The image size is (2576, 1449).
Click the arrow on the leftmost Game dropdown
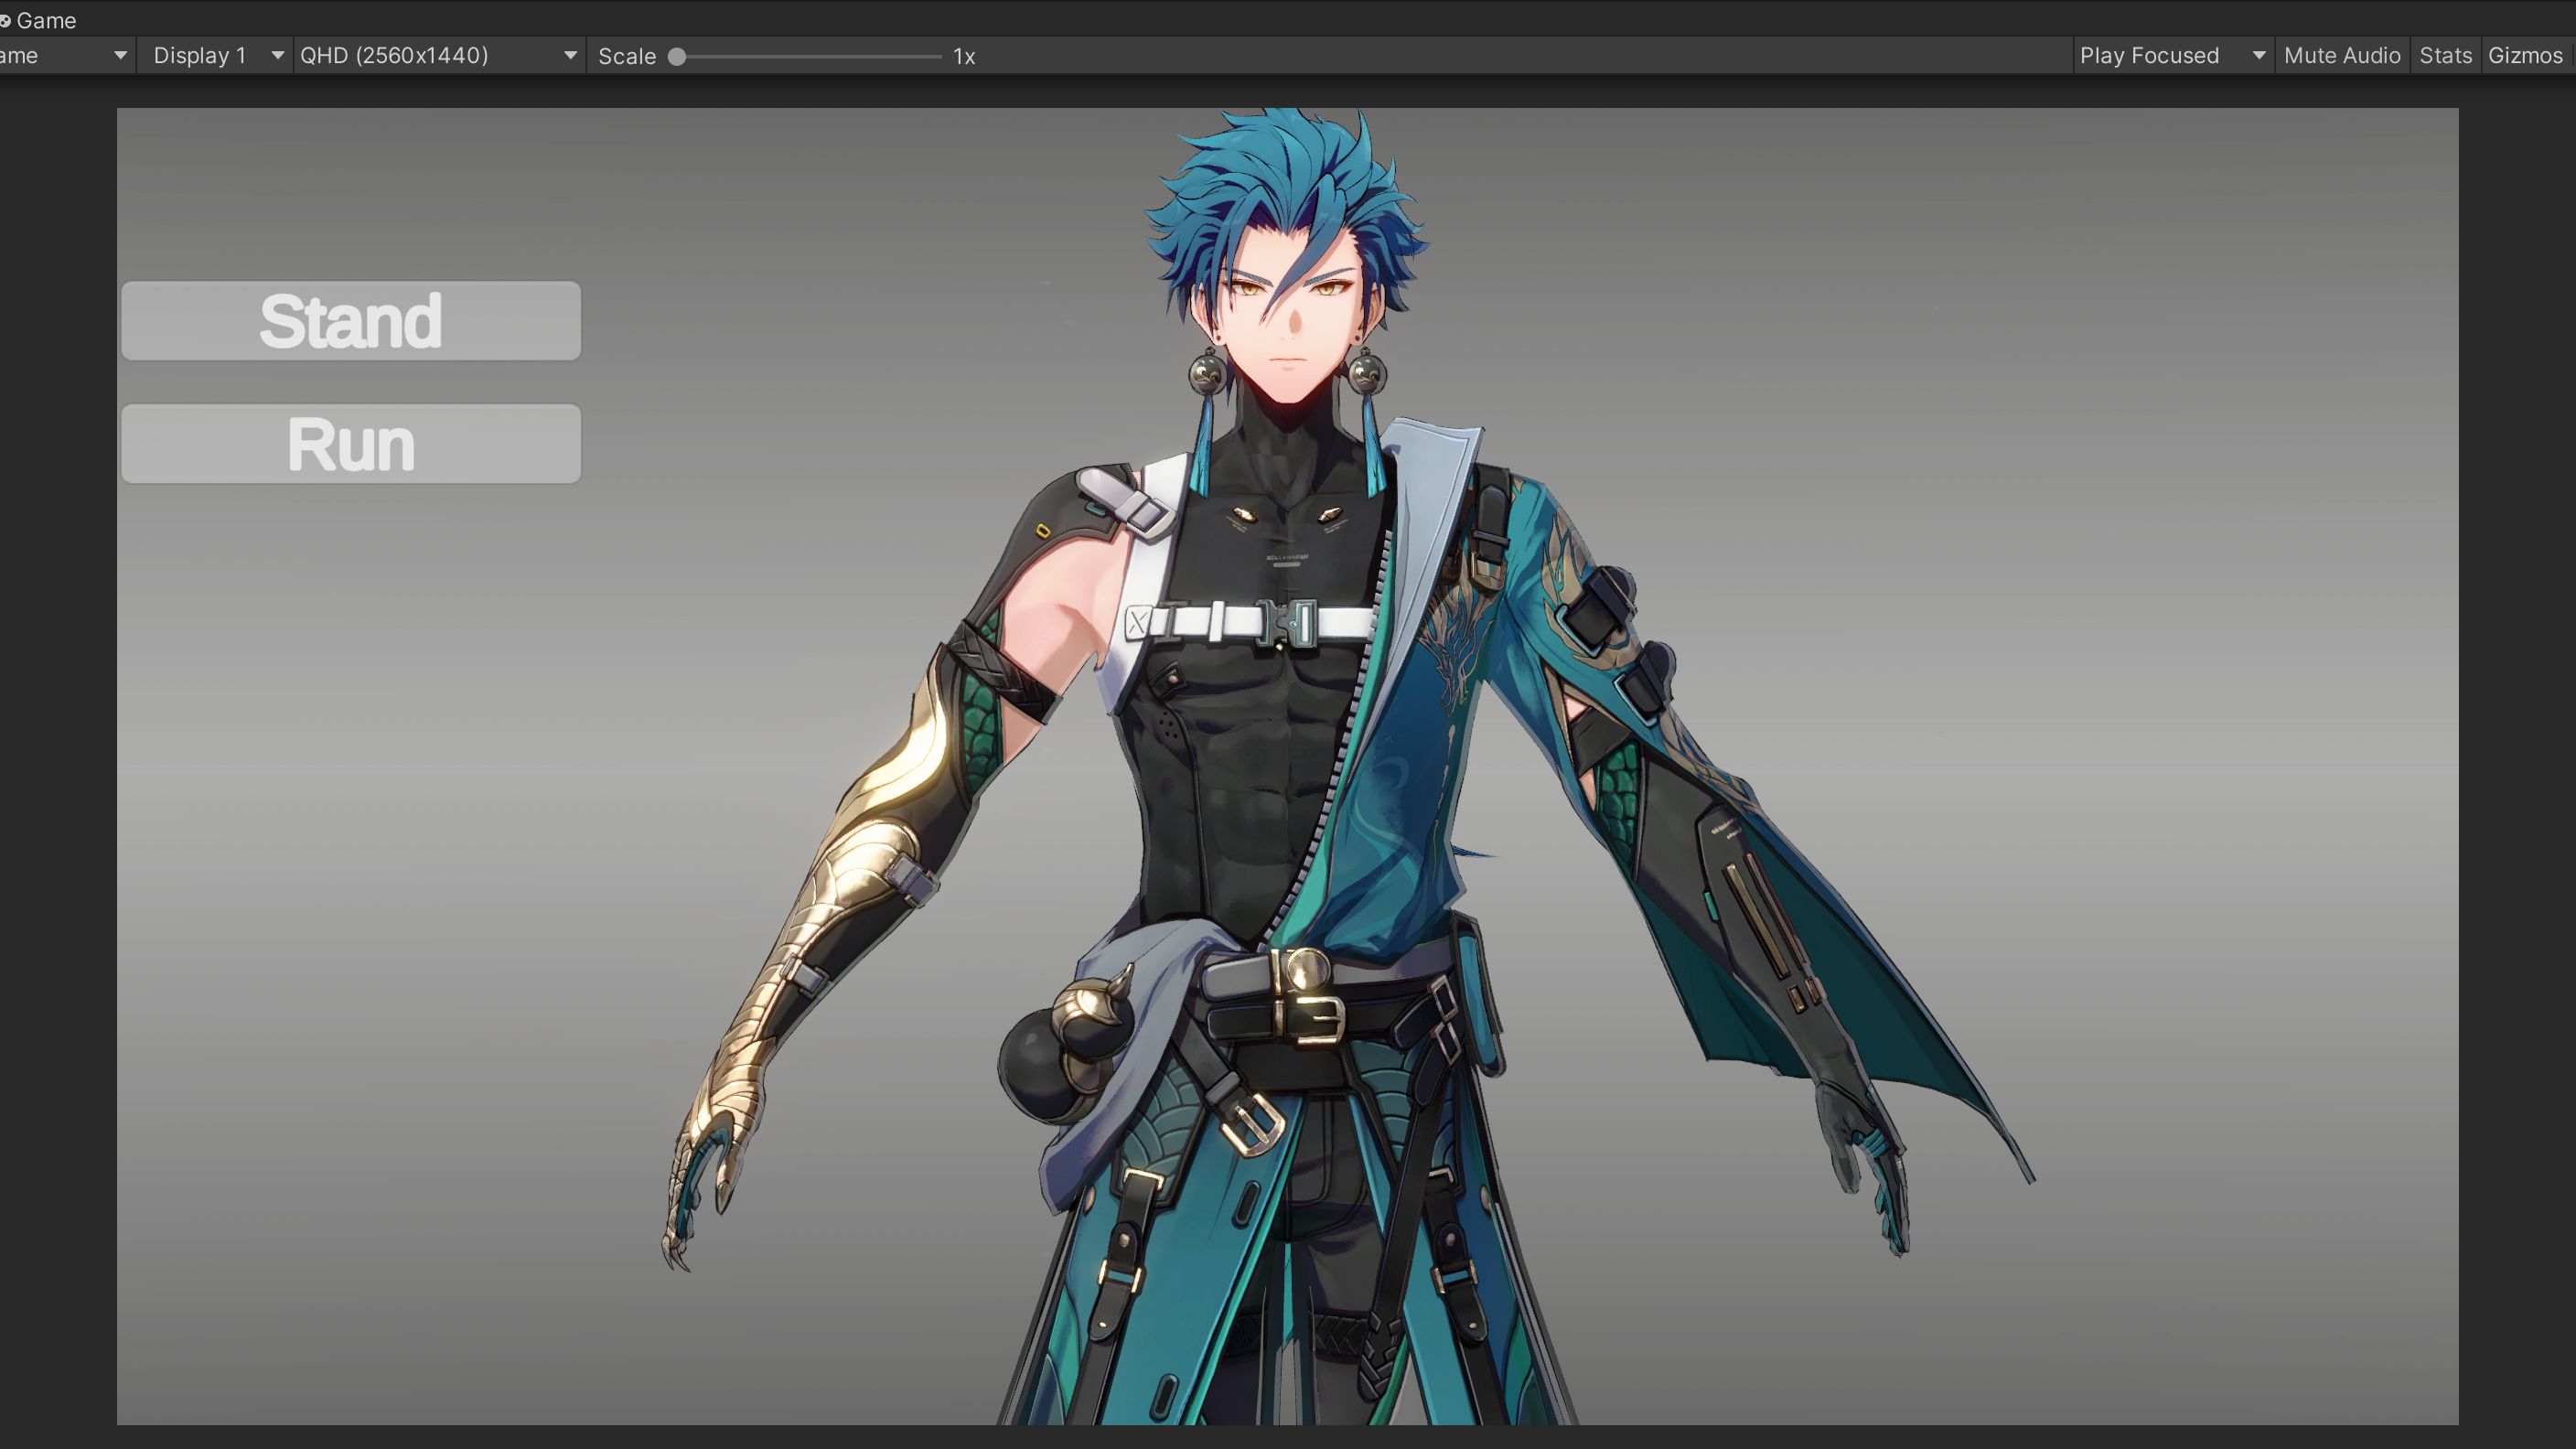(x=120, y=56)
